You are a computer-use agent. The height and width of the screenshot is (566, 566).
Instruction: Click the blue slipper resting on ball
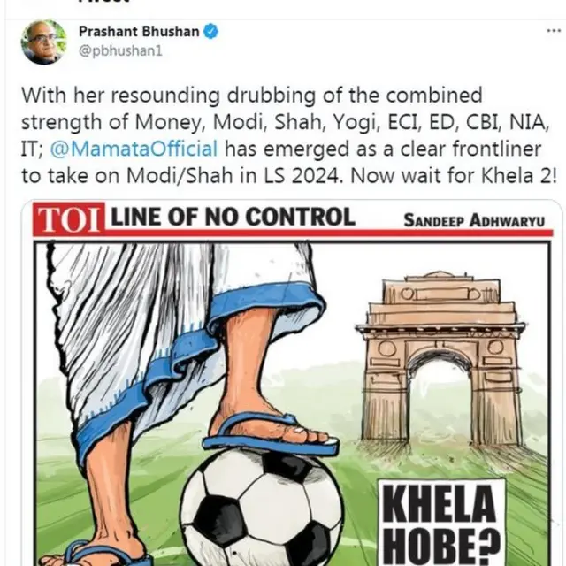pos(272,433)
